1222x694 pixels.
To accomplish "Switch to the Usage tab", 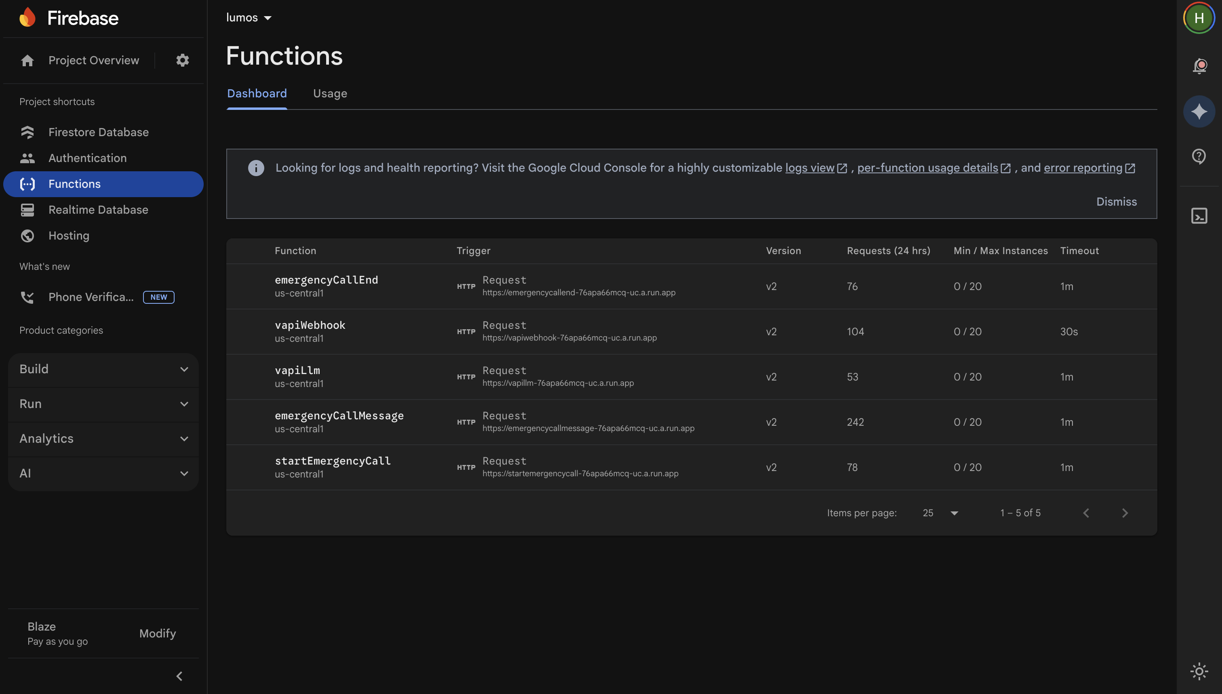I will (330, 93).
